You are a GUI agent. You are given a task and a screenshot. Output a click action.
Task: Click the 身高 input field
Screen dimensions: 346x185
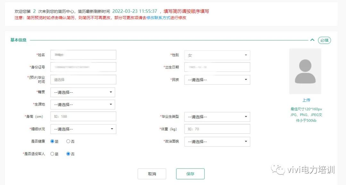pyautogui.click(x=83, y=116)
